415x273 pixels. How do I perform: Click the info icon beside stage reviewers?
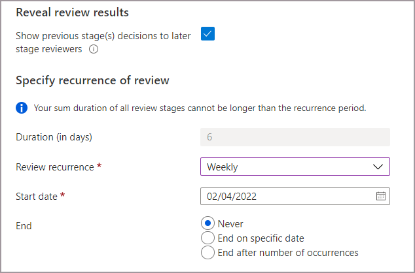(x=94, y=48)
